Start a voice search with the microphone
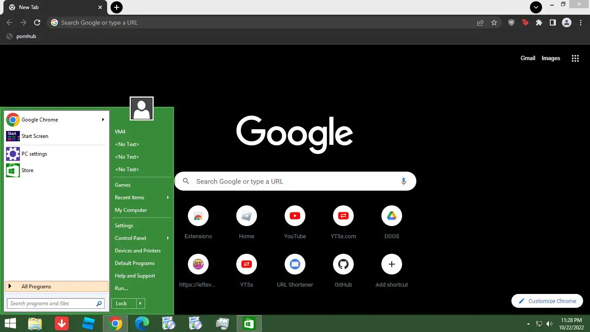The width and height of the screenshot is (590, 332). pyautogui.click(x=403, y=182)
